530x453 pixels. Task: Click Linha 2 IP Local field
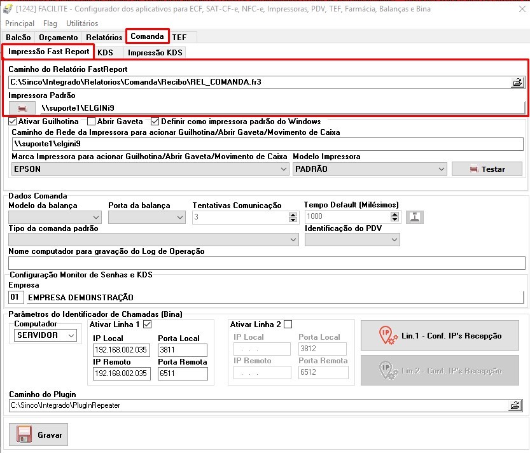click(262, 349)
